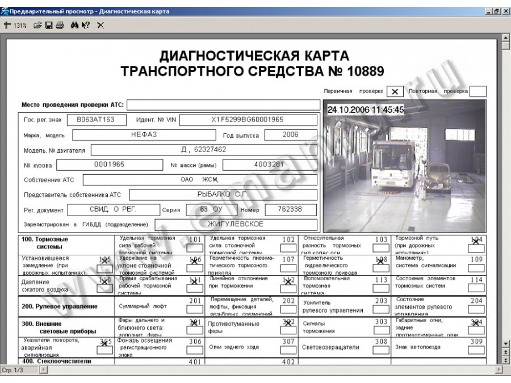The height and width of the screenshot is (383, 511).
Task: Check the 'Повторная проверка' box
Action: tap(478, 91)
